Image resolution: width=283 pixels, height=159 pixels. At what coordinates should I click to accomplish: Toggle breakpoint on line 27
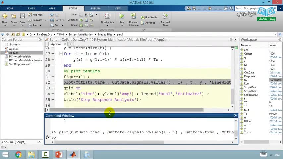click(53, 54)
